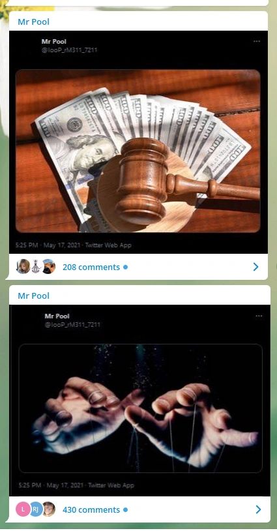Open the 430 comments thread
The image size is (277, 531).
coord(91,509)
